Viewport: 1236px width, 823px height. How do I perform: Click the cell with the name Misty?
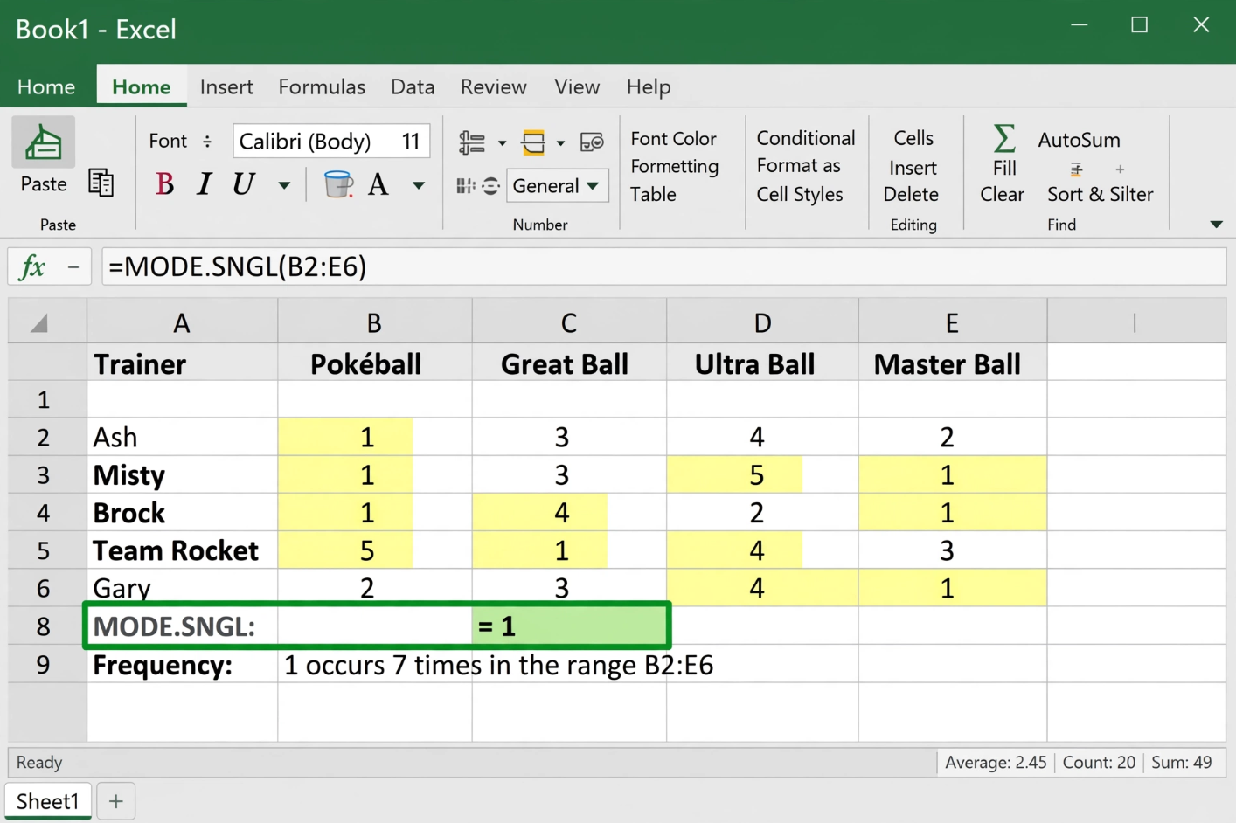pyautogui.click(x=182, y=475)
